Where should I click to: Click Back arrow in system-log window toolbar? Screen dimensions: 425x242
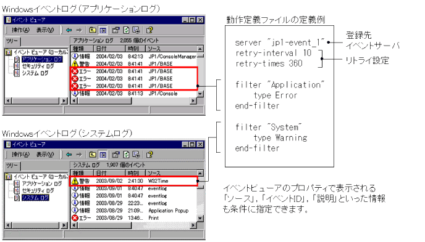tap(69, 155)
